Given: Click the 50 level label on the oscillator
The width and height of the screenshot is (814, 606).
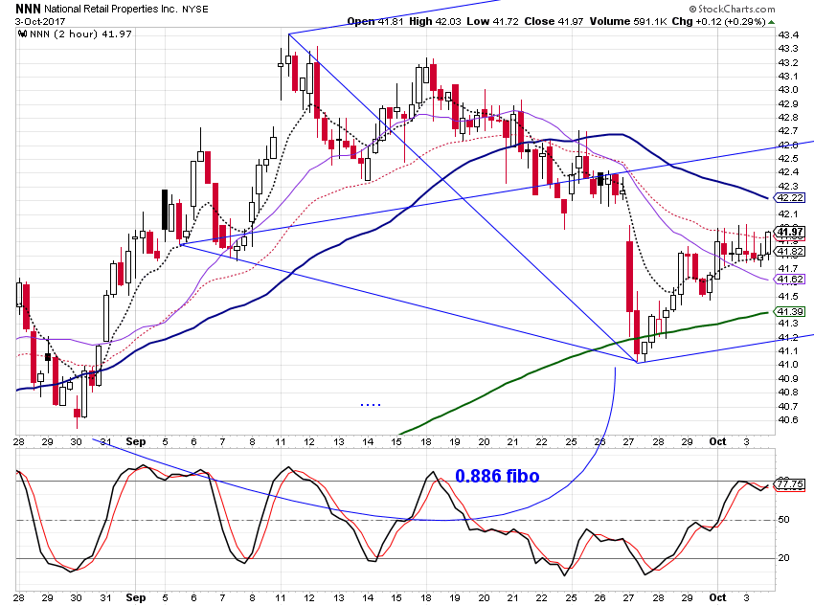Looking at the screenshot, I should [x=783, y=519].
